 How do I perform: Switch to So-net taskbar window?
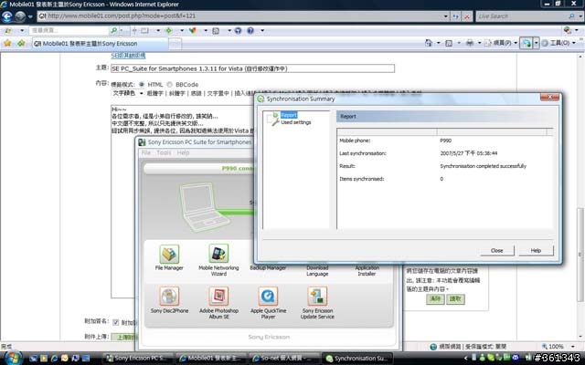[x=284, y=358]
